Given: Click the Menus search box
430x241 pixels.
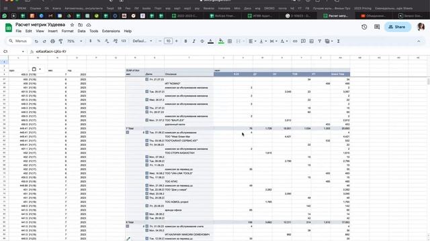Looking at the screenshot, I should [x=18, y=41].
